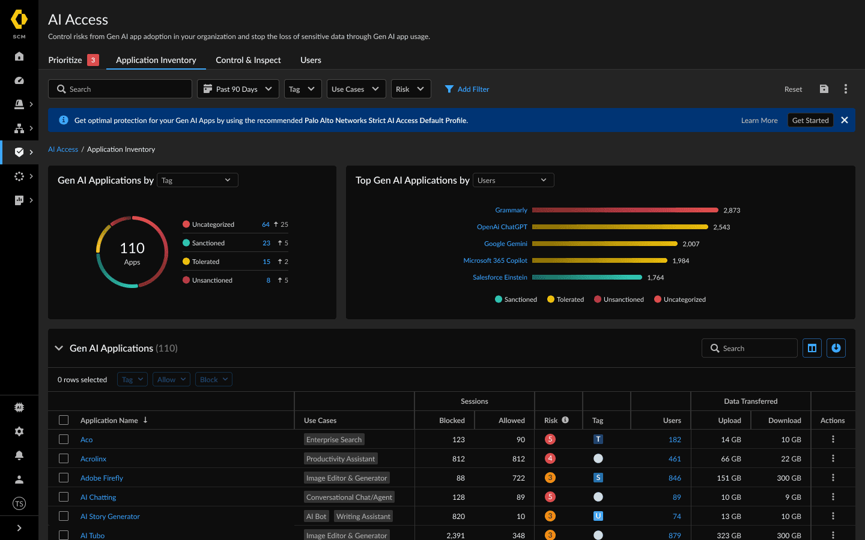This screenshot has height=540, width=865.
Task: Open actions menu for Aco row
Action: pos(833,439)
